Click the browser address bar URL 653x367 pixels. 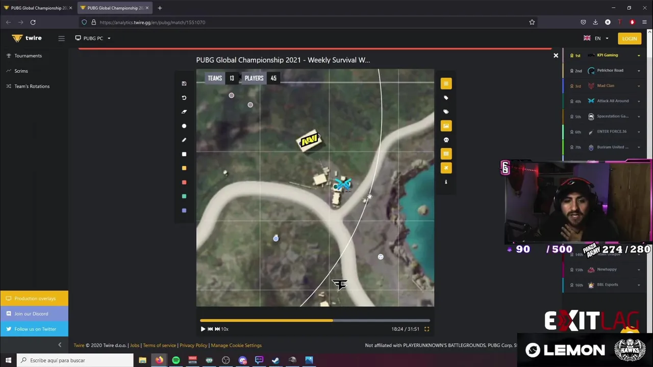(152, 22)
